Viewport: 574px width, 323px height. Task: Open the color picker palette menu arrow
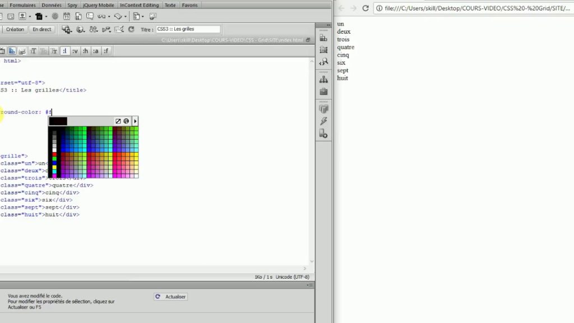point(135,121)
